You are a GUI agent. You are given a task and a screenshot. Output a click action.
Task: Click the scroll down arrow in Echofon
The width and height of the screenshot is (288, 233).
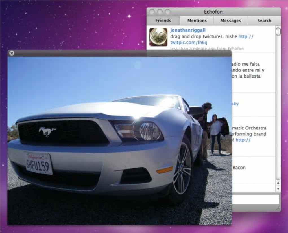pyautogui.click(x=278, y=189)
